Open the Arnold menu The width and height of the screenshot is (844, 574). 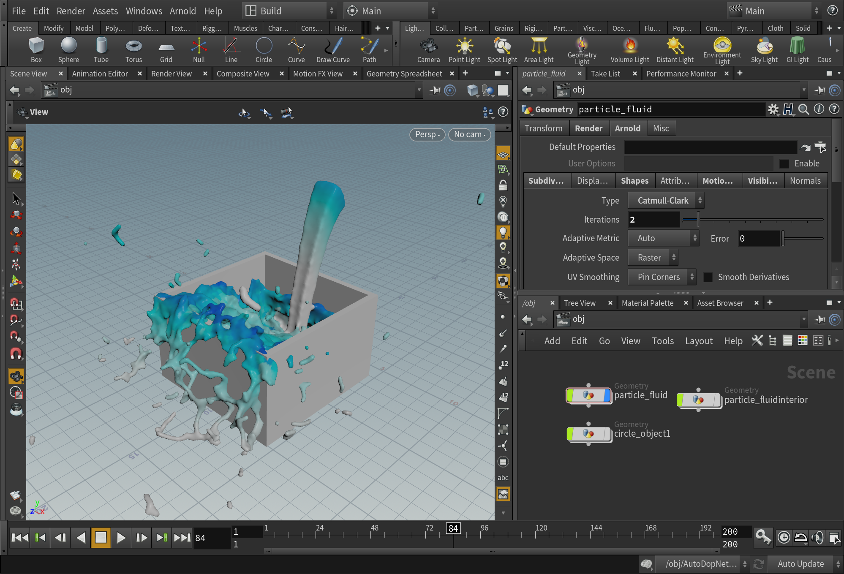[182, 11]
